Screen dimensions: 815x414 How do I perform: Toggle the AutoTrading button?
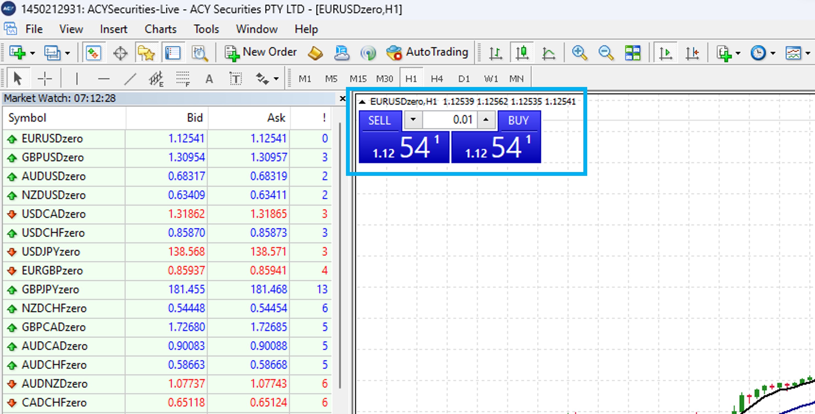tap(427, 52)
